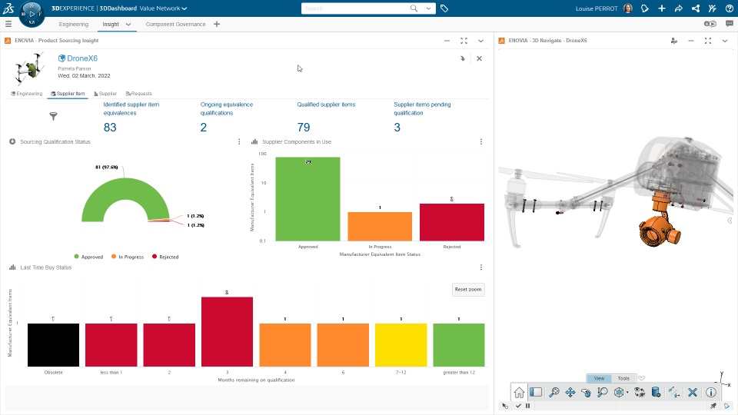The height and width of the screenshot is (415, 738).
Task: Click the Fit All In zoom icon
Action: point(554,392)
